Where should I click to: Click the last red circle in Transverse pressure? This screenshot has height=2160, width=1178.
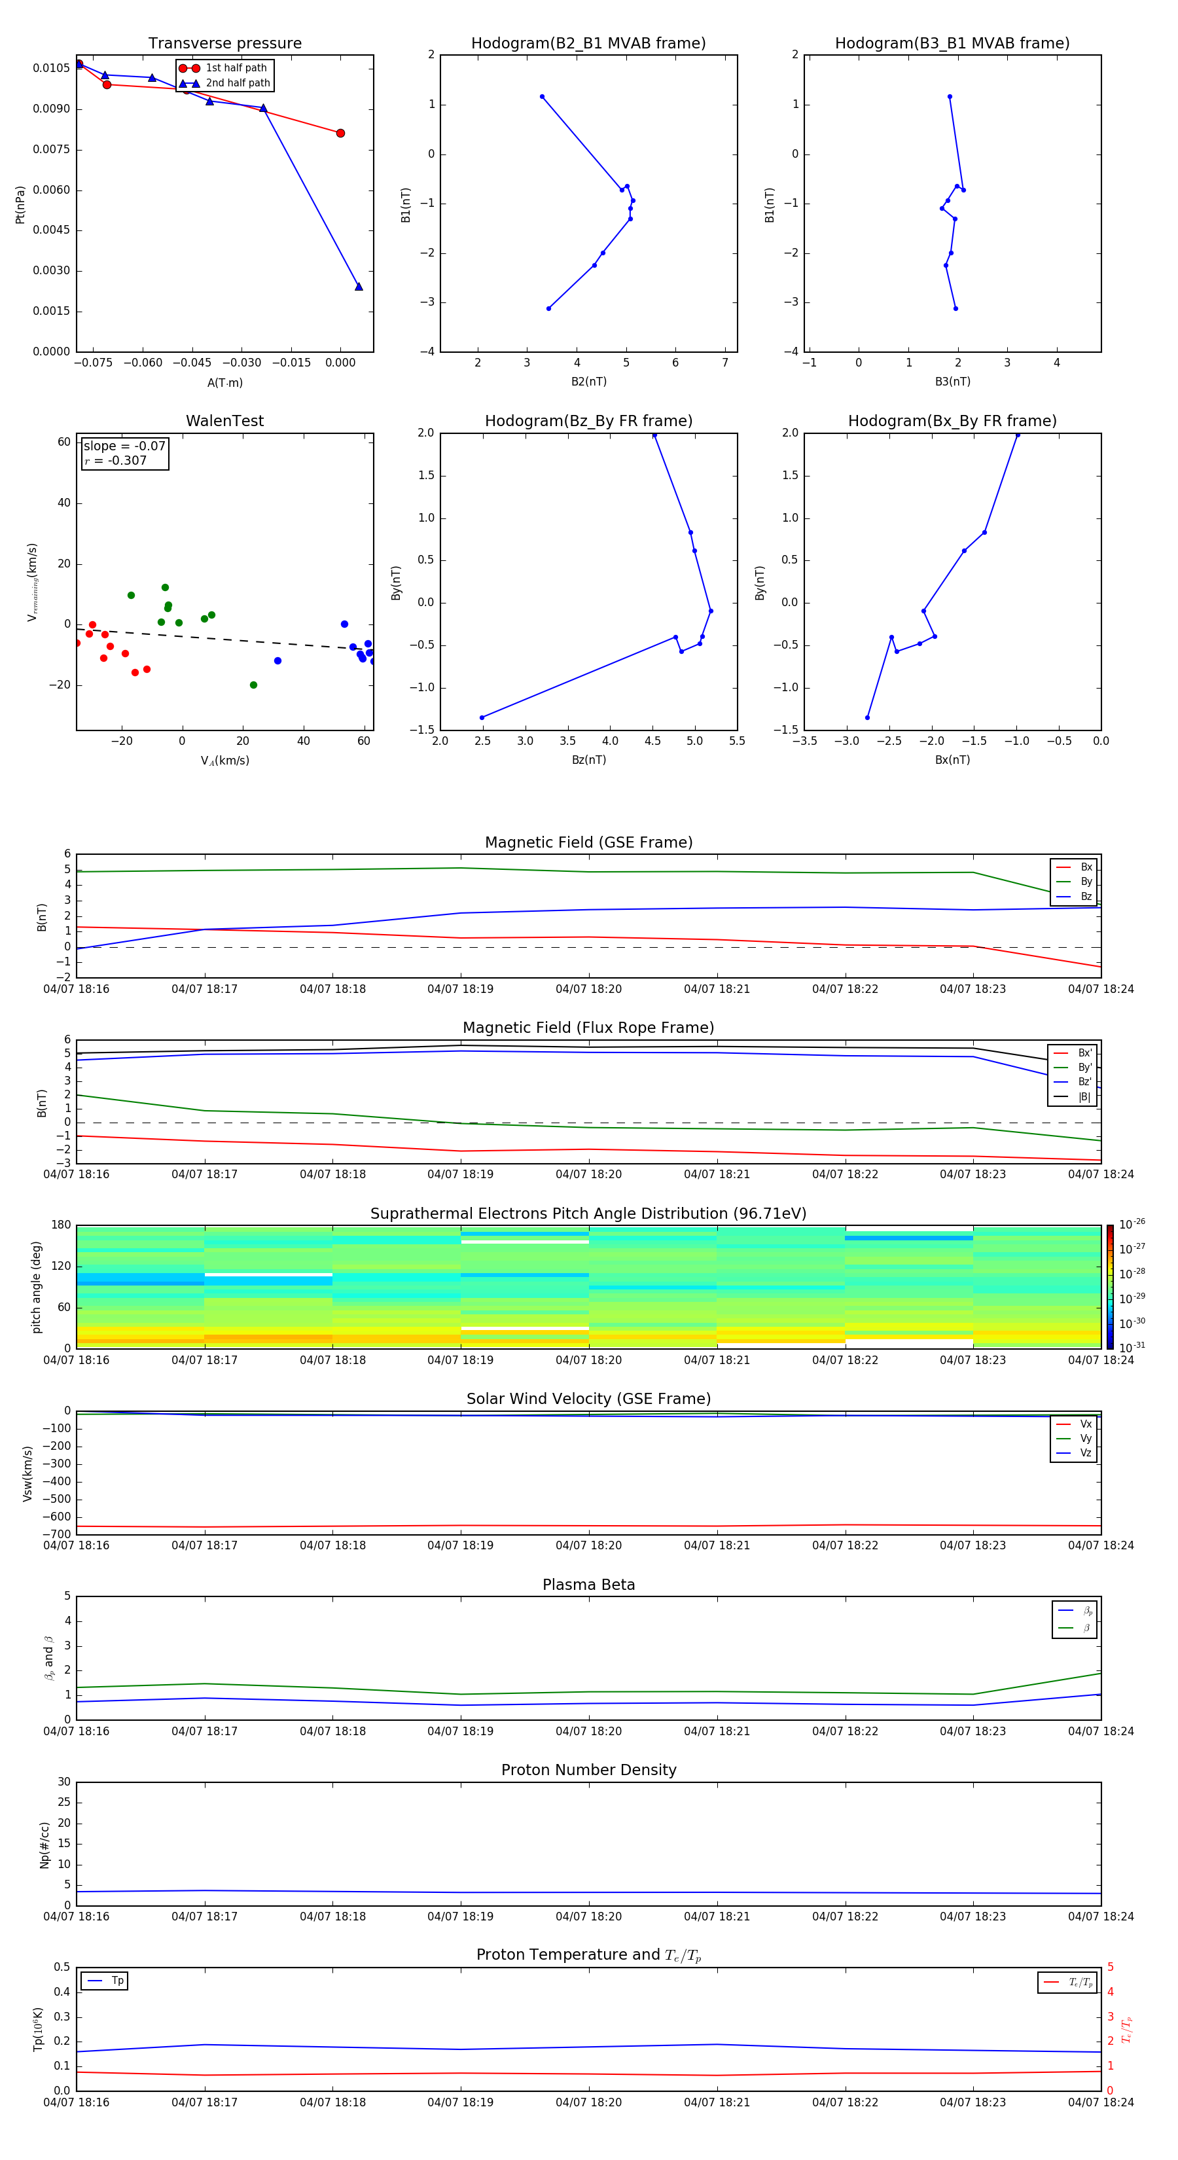[340, 134]
